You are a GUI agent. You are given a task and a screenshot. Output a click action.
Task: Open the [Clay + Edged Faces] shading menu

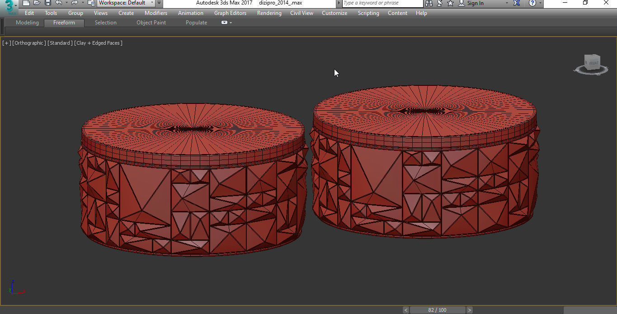point(98,43)
